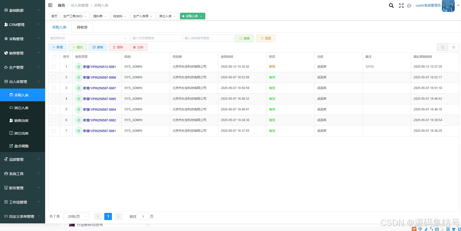Screen dimensions: 461x231
Task: Collapse the 出入库管理 menu
Action: tap(22, 81)
